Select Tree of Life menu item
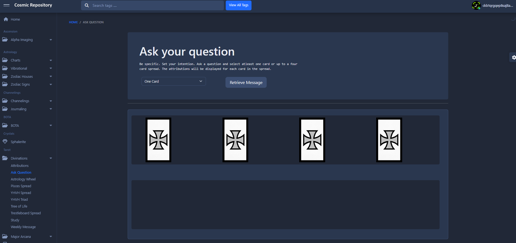Image resolution: width=516 pixels, height=243 pixels. (19, 206)
